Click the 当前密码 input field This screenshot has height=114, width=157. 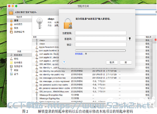(x=100, y=33)
